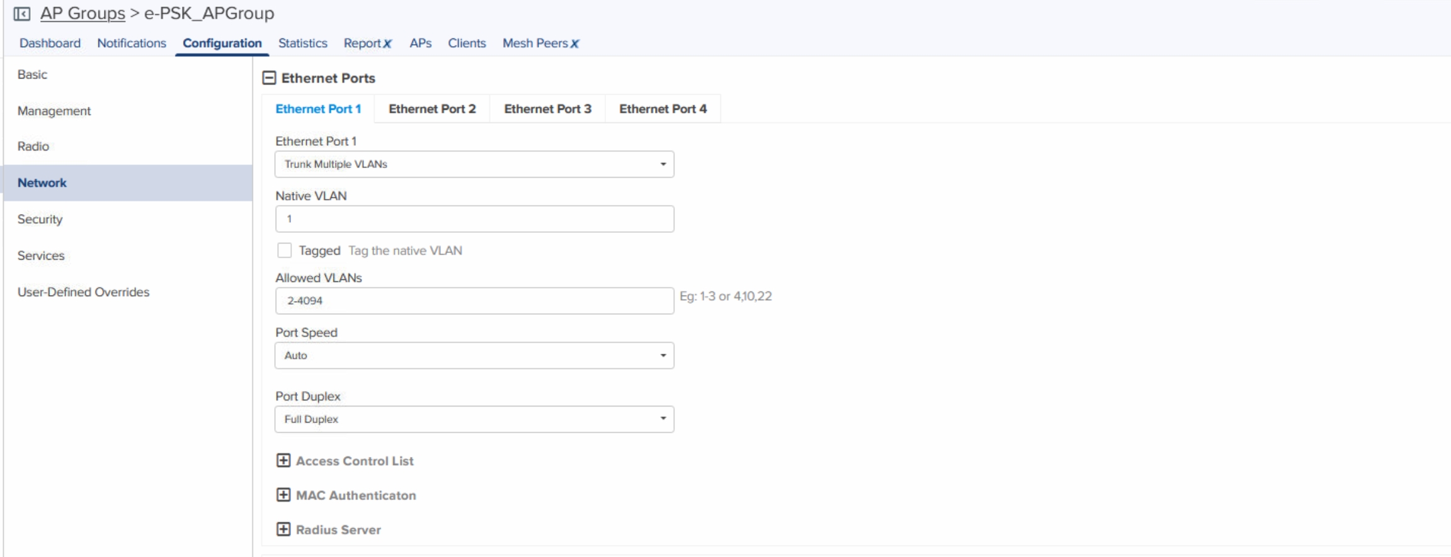Viewport: 1451px width, 557px height.
Task: Open User-Defined Overrides in sidebar
Action: pyautogui.click(x=83, y=292)
